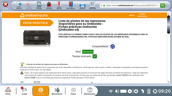172x96 pixels.
Task: Open a new tab with Pestaña
Action: [39, 5]
